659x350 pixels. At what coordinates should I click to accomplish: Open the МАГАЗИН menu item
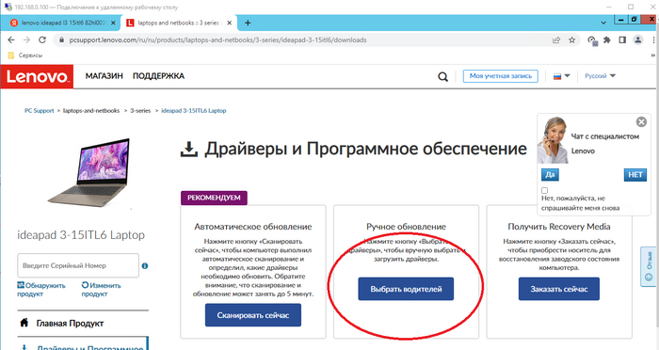104,76
